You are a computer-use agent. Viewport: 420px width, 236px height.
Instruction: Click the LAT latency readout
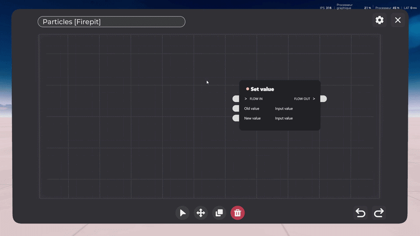[410, 8]
